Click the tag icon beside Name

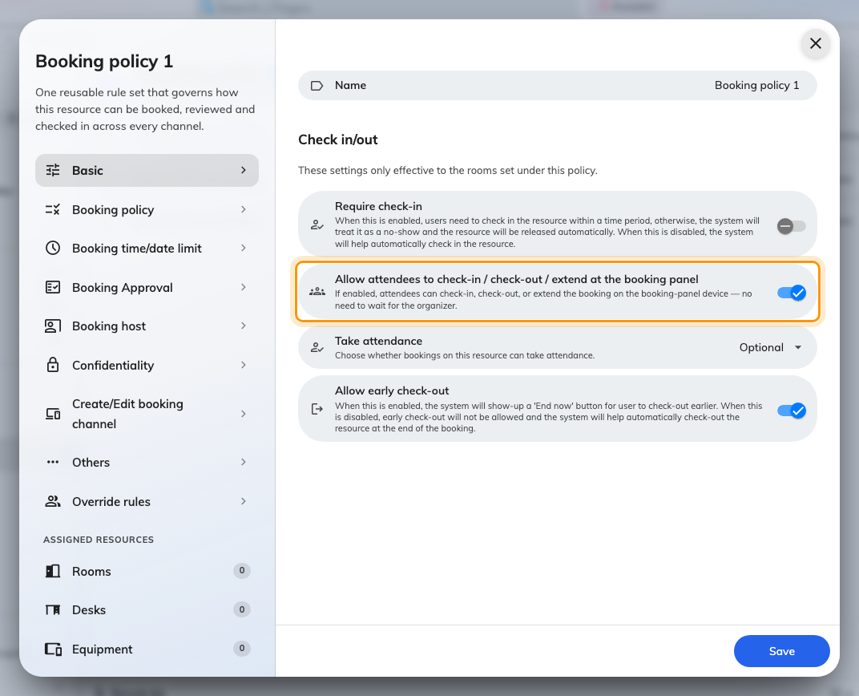point(317,86)
